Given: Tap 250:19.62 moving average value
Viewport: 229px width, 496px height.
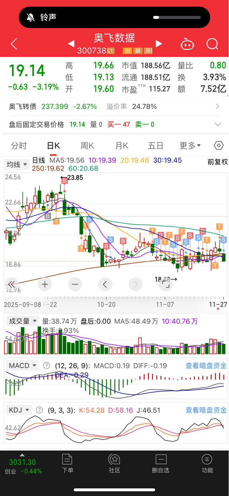Looking at the screenshot, I should click(48, 168).
